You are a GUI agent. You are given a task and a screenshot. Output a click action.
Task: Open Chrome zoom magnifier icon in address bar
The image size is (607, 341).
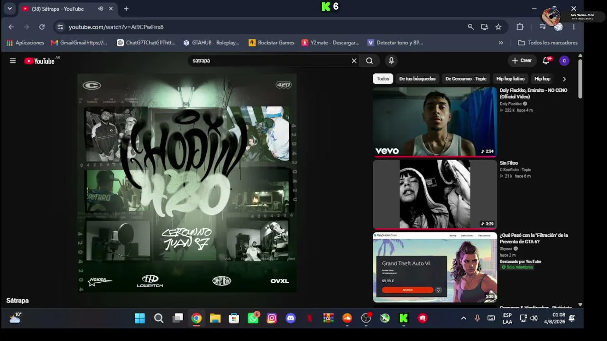471,27
